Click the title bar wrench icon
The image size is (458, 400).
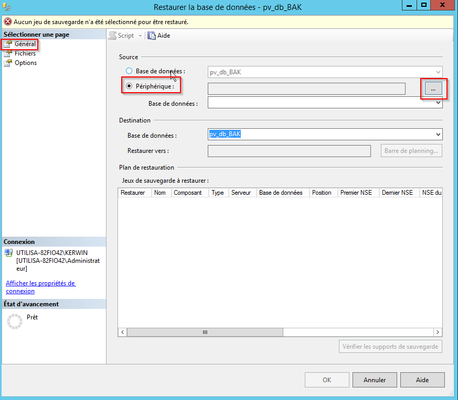click(7, 7)
